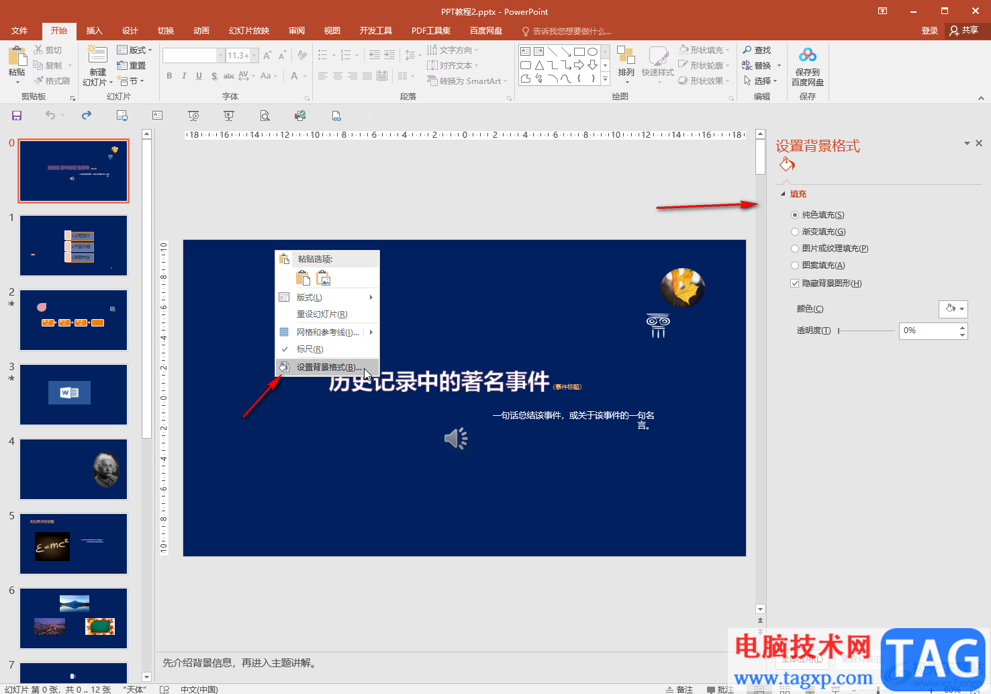
Task: Save to Baidu Netdisk
Action: click(808, 66)
